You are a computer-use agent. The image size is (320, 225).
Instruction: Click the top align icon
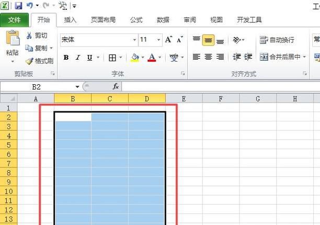click(x=196, y=39)
